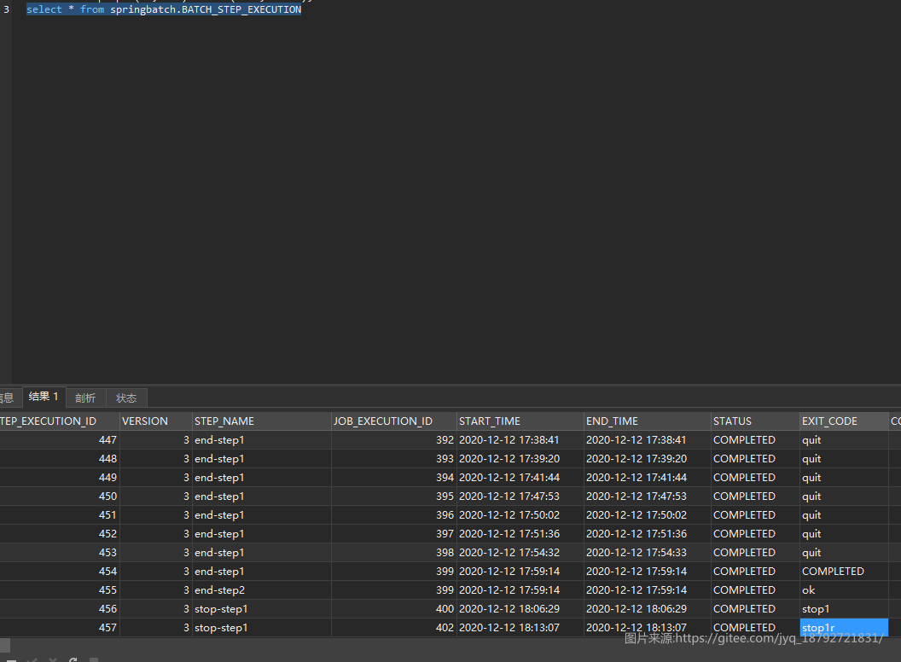Select start time 2020-12-12 17:54:32
This screenshot has width=901, height=662.
coord(520,553)
